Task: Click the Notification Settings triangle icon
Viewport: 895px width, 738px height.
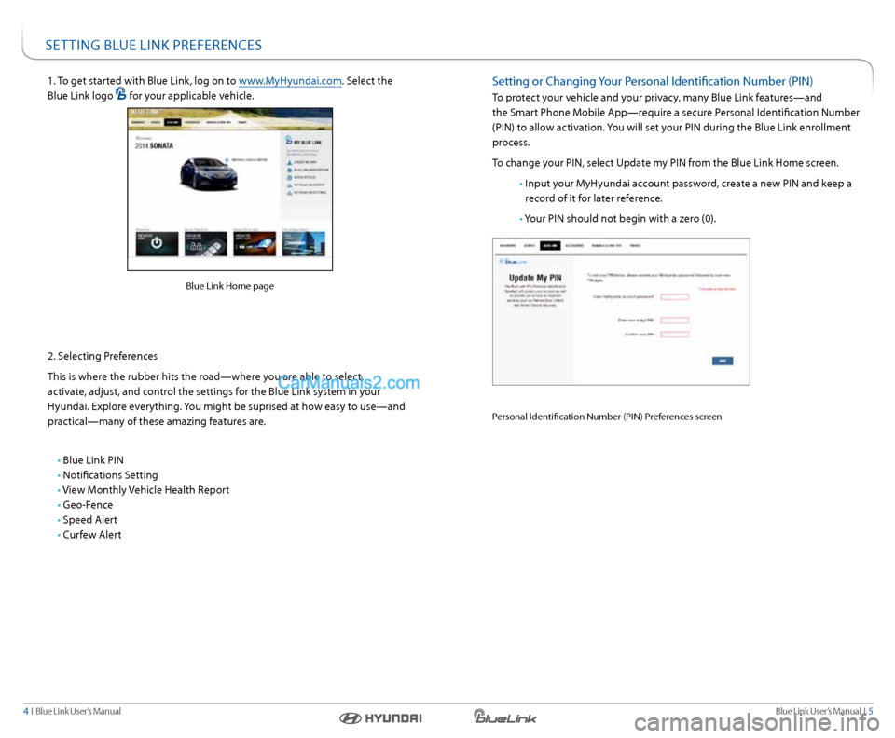Action: pos(289,192)
